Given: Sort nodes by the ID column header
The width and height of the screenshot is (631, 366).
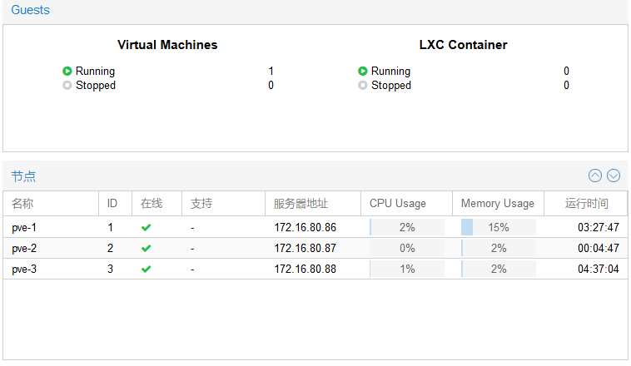Looking at the screenshot, I should (x=115, y=204).
